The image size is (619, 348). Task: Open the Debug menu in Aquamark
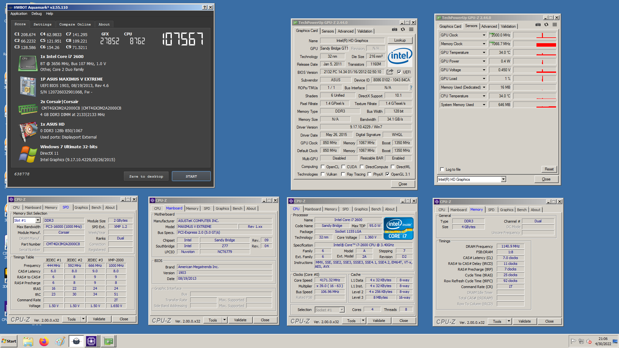tap(36, 14)
